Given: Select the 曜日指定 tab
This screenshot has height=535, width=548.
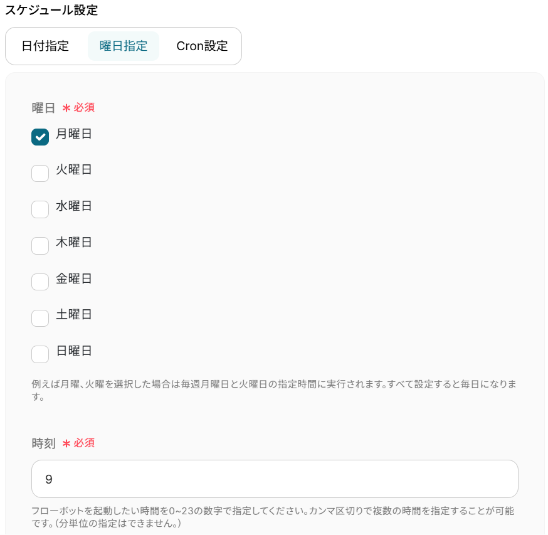Looking at the screenshot, I should point(124,46).
